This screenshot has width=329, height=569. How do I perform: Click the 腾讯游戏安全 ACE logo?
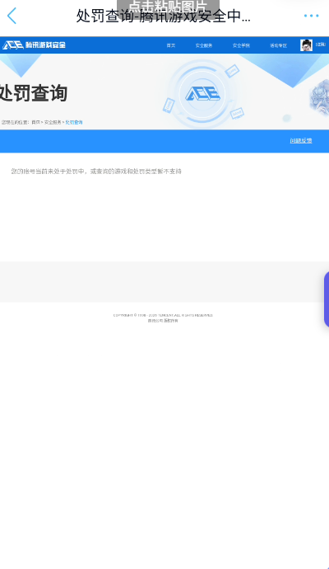[34, 45]
